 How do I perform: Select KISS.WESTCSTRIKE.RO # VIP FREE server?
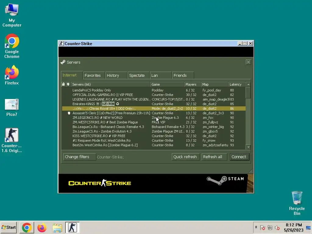154,136
